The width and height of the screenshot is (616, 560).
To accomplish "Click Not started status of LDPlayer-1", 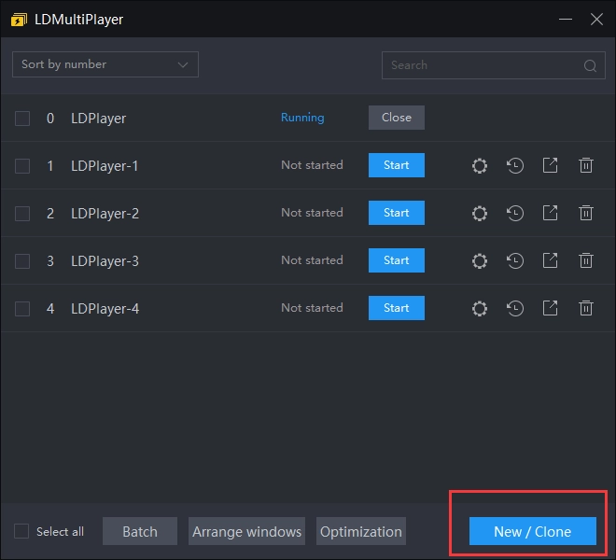I will tap(312, 165).
